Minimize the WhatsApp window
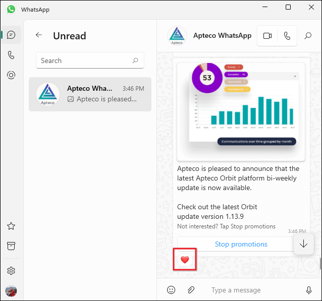 [x=265, y=7]
